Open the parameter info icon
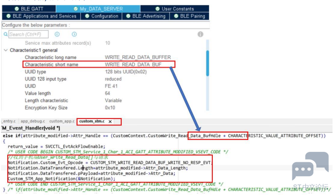This screenshot has width=333, height=195. tap(200, 34)
